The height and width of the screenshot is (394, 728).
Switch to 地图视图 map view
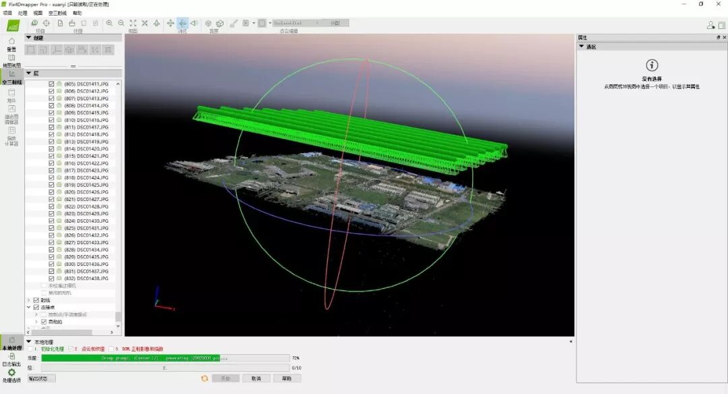11,61
